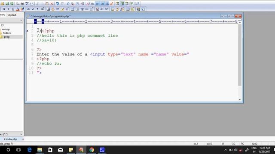Viewport: 275px width, 154px height.
Task: Click the Center align tag icon
Action: [x=82, y=9]
